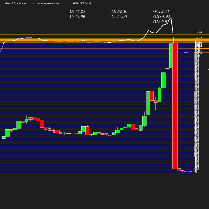Click the last small green candle at far right
The image size is (209, 209).
pyautogui.click(x=190, y=171)
